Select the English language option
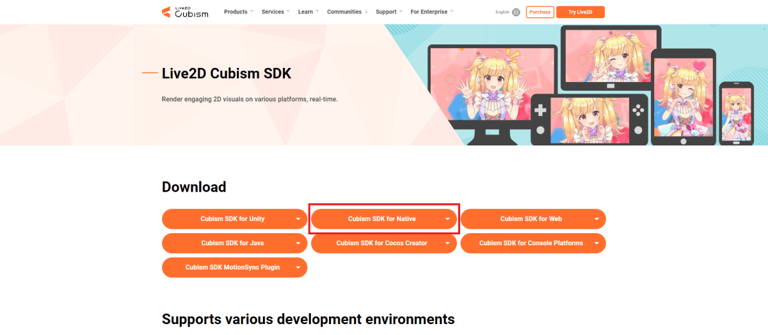The width and height of the screenshot is (768, 335). tap(502, 12)
